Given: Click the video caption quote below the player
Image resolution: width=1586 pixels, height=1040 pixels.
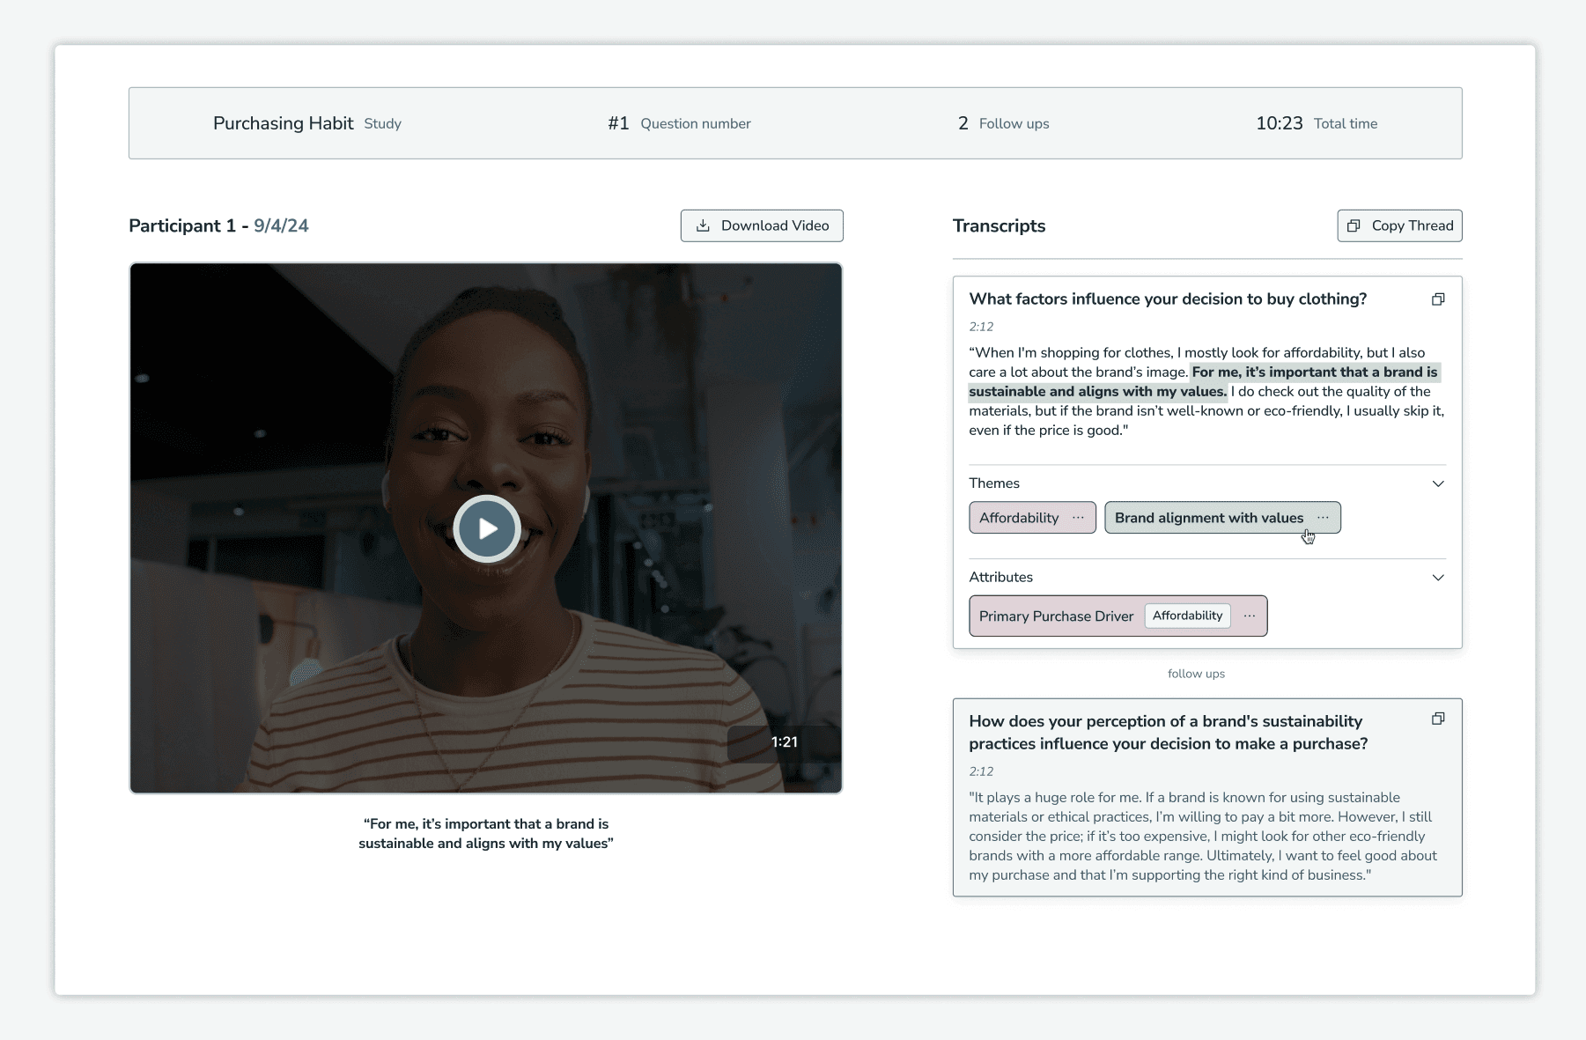Looking at the screenshot, I should point(486,834).
